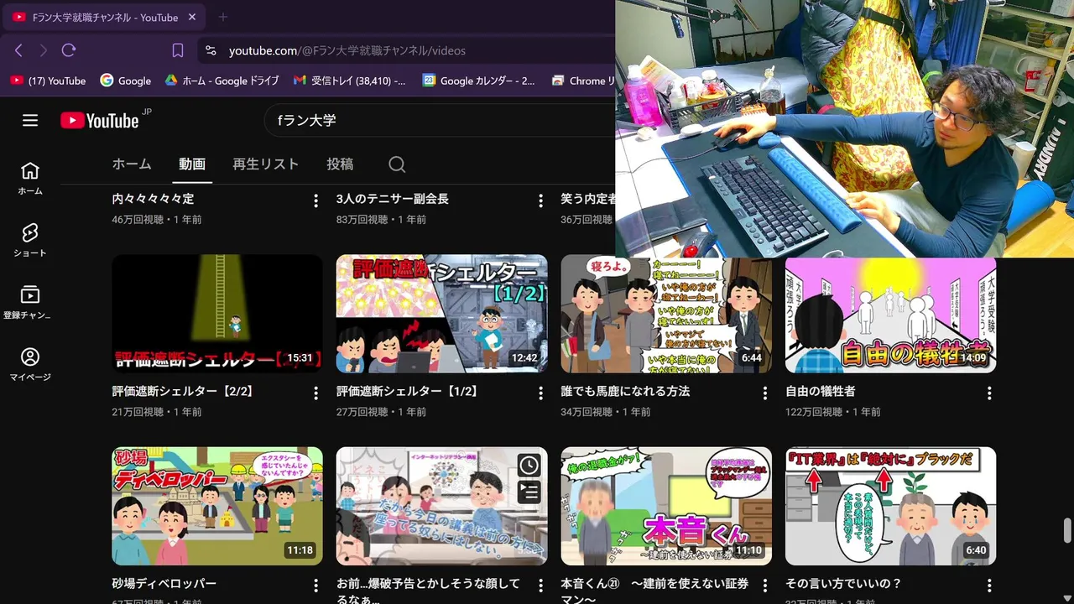Viewport: 1074px width, 604px height.
Task: Click the channel search magnifier icon
Action: (x=397, y=164)
